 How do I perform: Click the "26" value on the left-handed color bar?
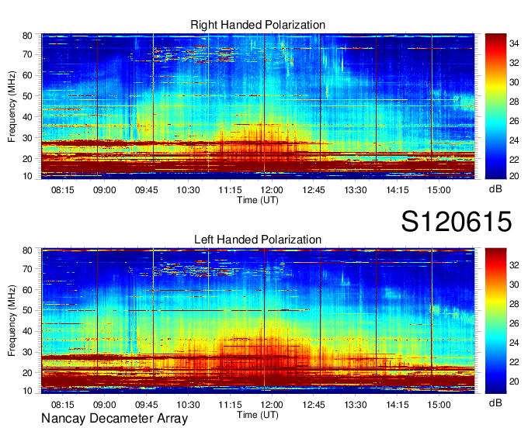[514, 323]
